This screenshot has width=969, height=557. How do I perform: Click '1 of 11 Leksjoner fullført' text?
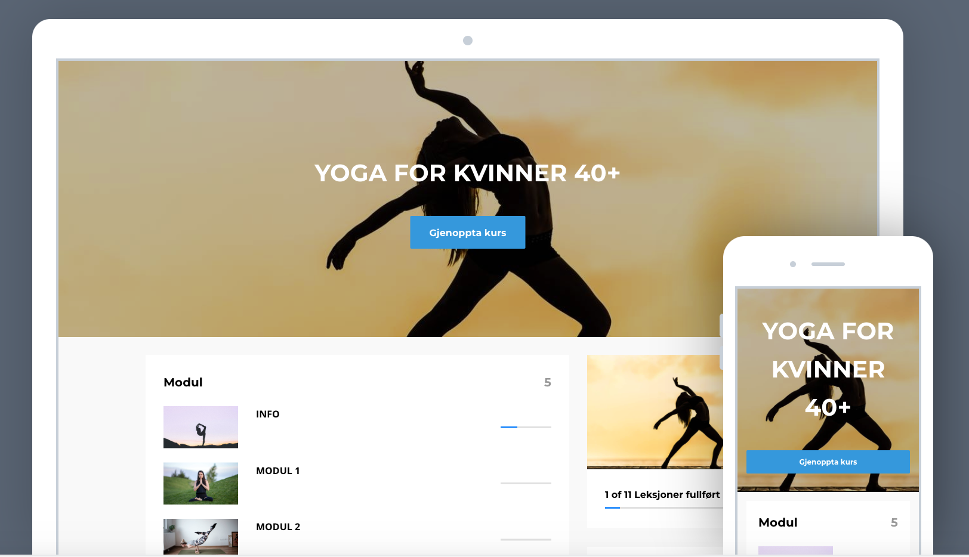tap(662, 495)
